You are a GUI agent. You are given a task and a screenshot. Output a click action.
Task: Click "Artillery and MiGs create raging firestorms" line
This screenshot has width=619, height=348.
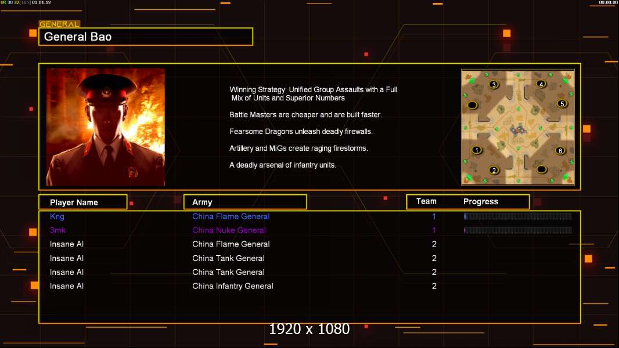pos(298,148)
